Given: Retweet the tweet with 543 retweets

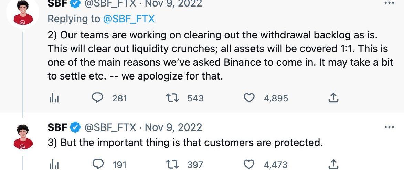Looking at the screenshot, I should [172, 98].
